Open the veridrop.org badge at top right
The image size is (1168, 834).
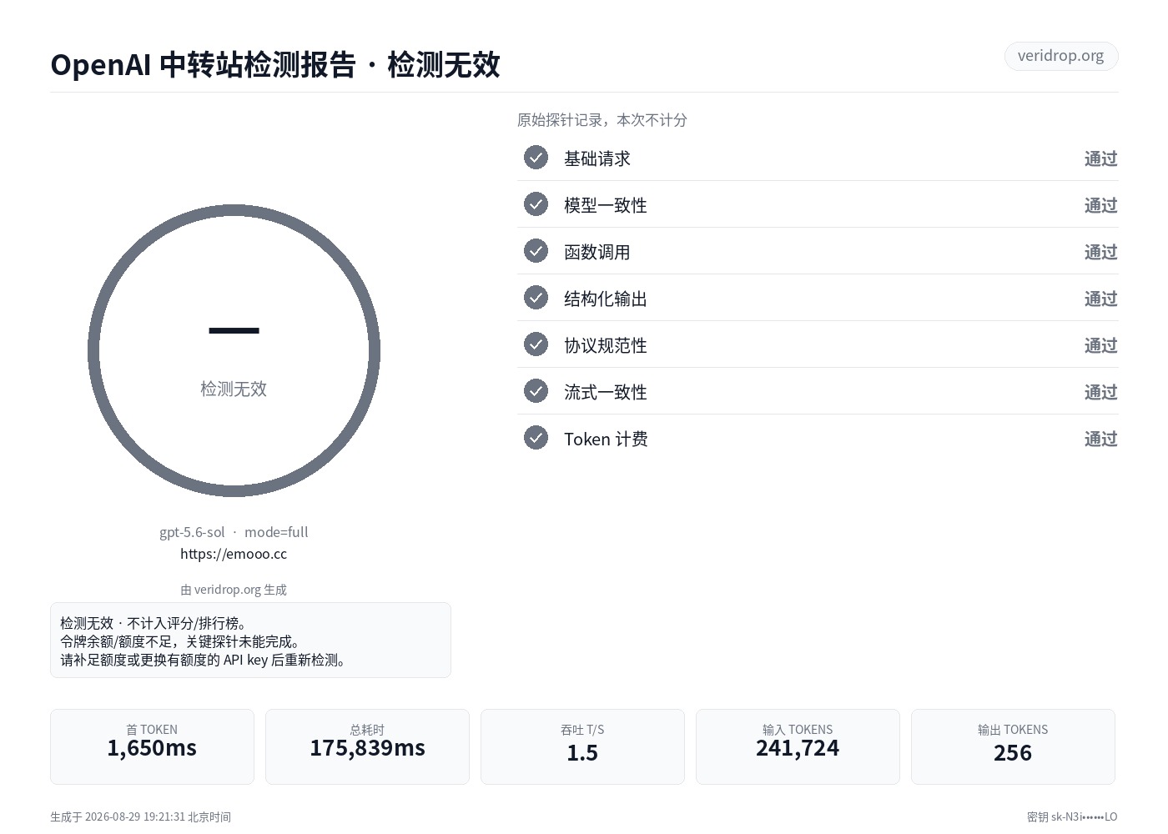pyautogui.click(x=1060, y=56)
